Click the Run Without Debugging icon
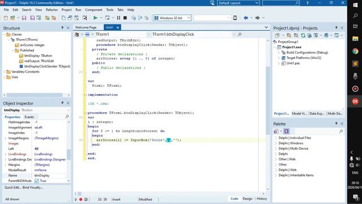The width and height of the screenshot is (362, 204). [107, 18]
